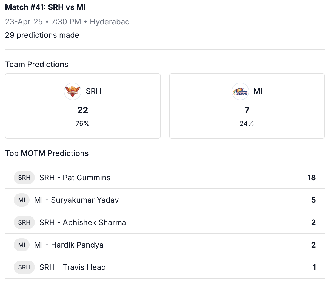Click SRH badge beside Pat Cummins
The height and width of the screenshot is (285, 331).
pyautogui.click(x=24, y=178)
